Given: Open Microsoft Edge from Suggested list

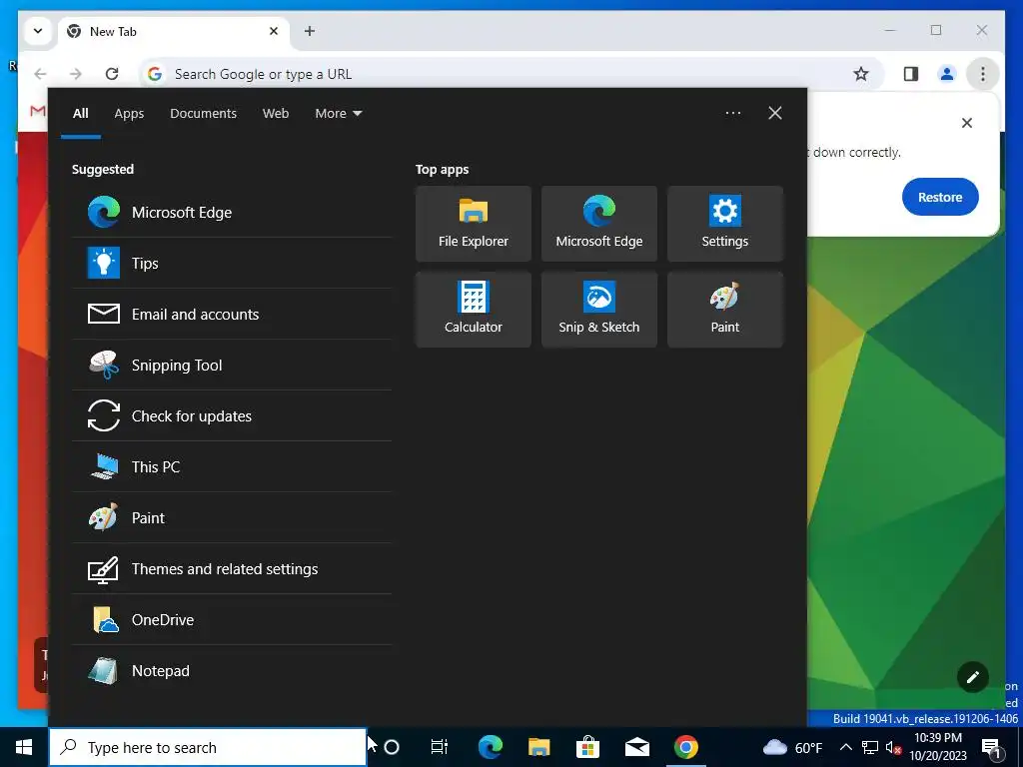Looking at the screenshot, I should coord(232,212).
